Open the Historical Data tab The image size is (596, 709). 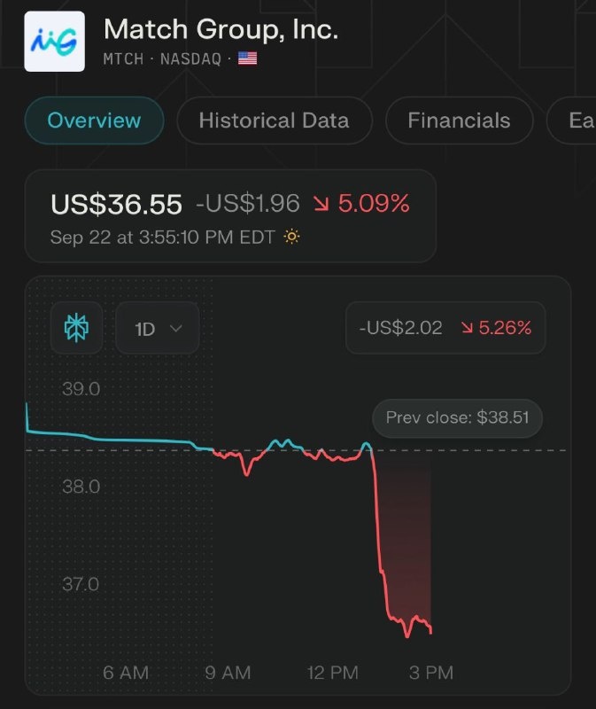[275, 121]
